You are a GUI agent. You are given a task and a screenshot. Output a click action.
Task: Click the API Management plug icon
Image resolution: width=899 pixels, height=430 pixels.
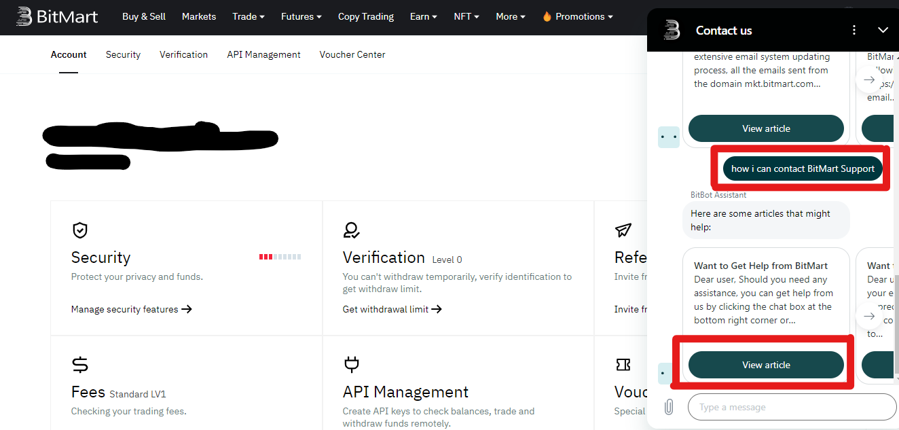(351, 365)
